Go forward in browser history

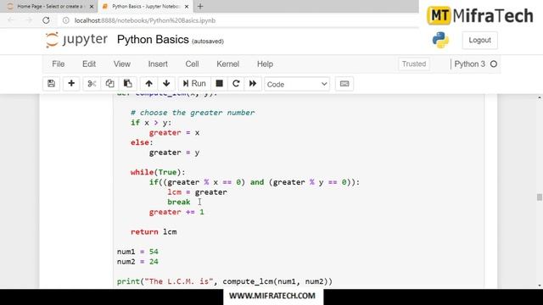pyautogui.click(x=29, y=20)
